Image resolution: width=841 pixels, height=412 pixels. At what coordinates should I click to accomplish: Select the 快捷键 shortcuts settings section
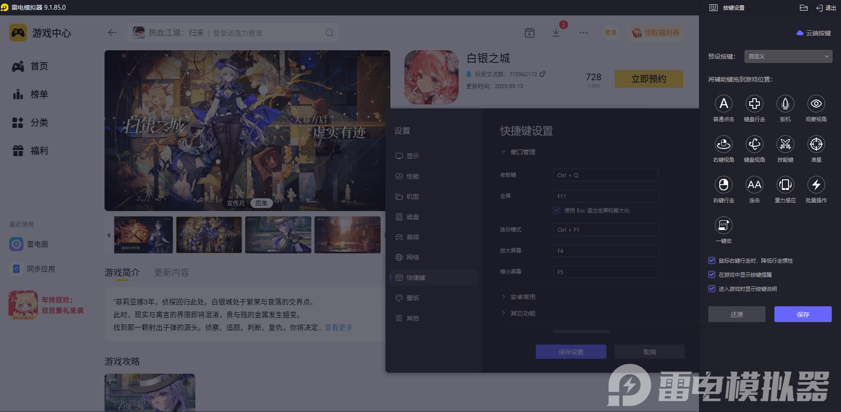point(434,278)
